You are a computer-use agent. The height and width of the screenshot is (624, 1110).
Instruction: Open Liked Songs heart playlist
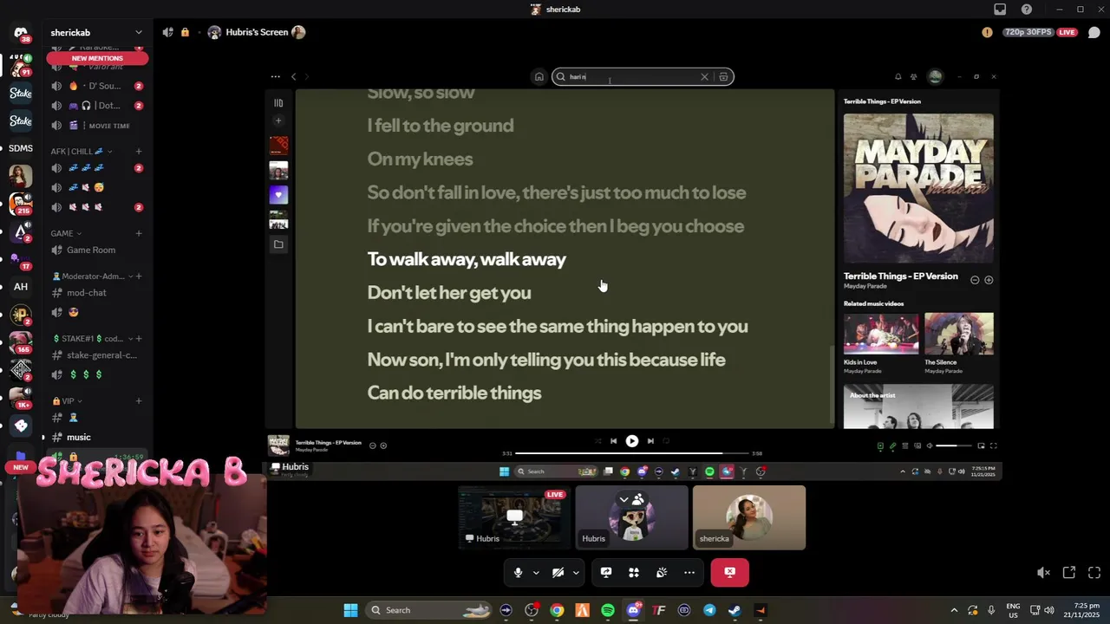[278, 195]
